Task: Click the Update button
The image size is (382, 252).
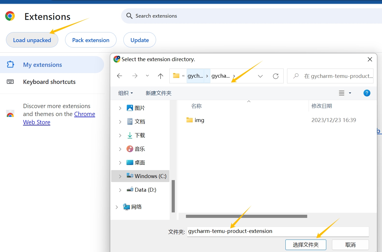Action: click(x=140, y=40)
